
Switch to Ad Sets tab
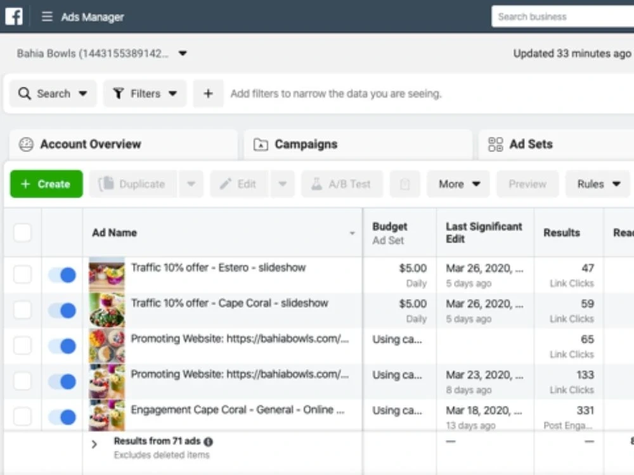[x=557, y=144]
